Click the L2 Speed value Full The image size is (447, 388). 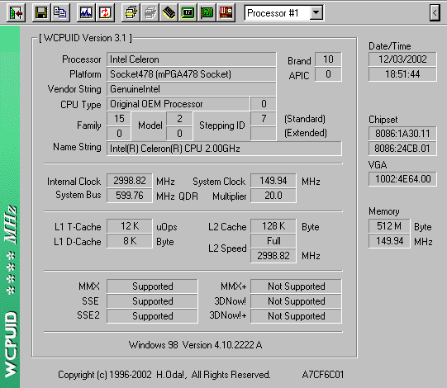point(273,241)
